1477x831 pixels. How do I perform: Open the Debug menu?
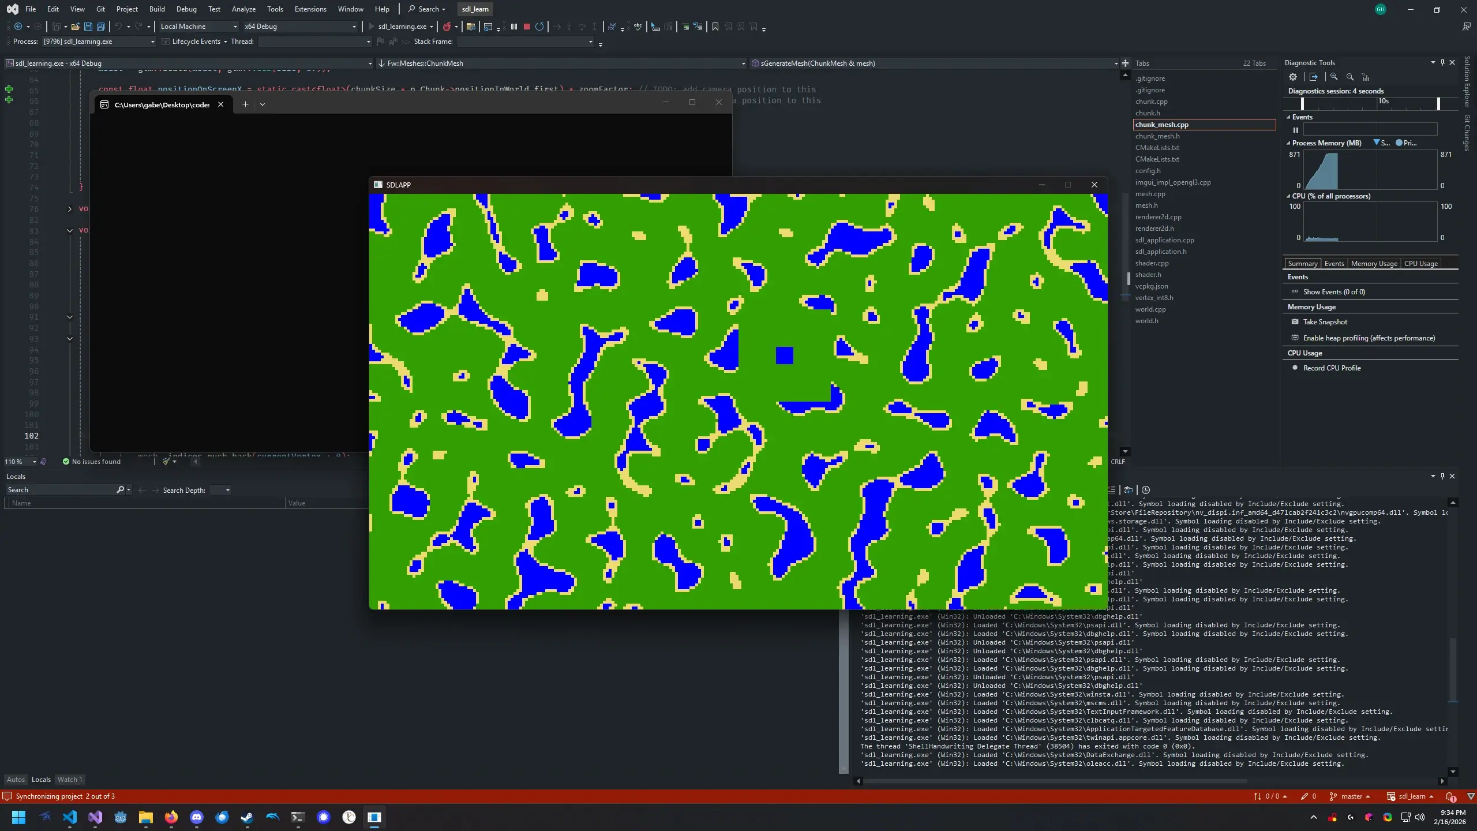tap(186, 9)
